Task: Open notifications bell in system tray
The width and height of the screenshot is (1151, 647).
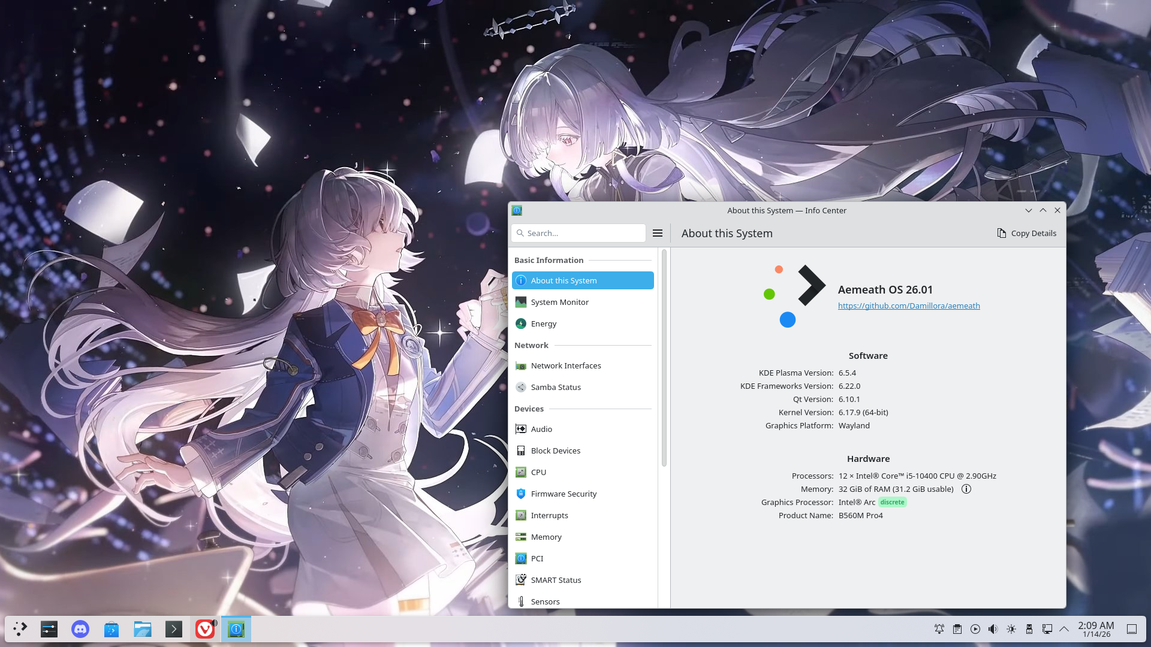Action: tap(939, 629)
